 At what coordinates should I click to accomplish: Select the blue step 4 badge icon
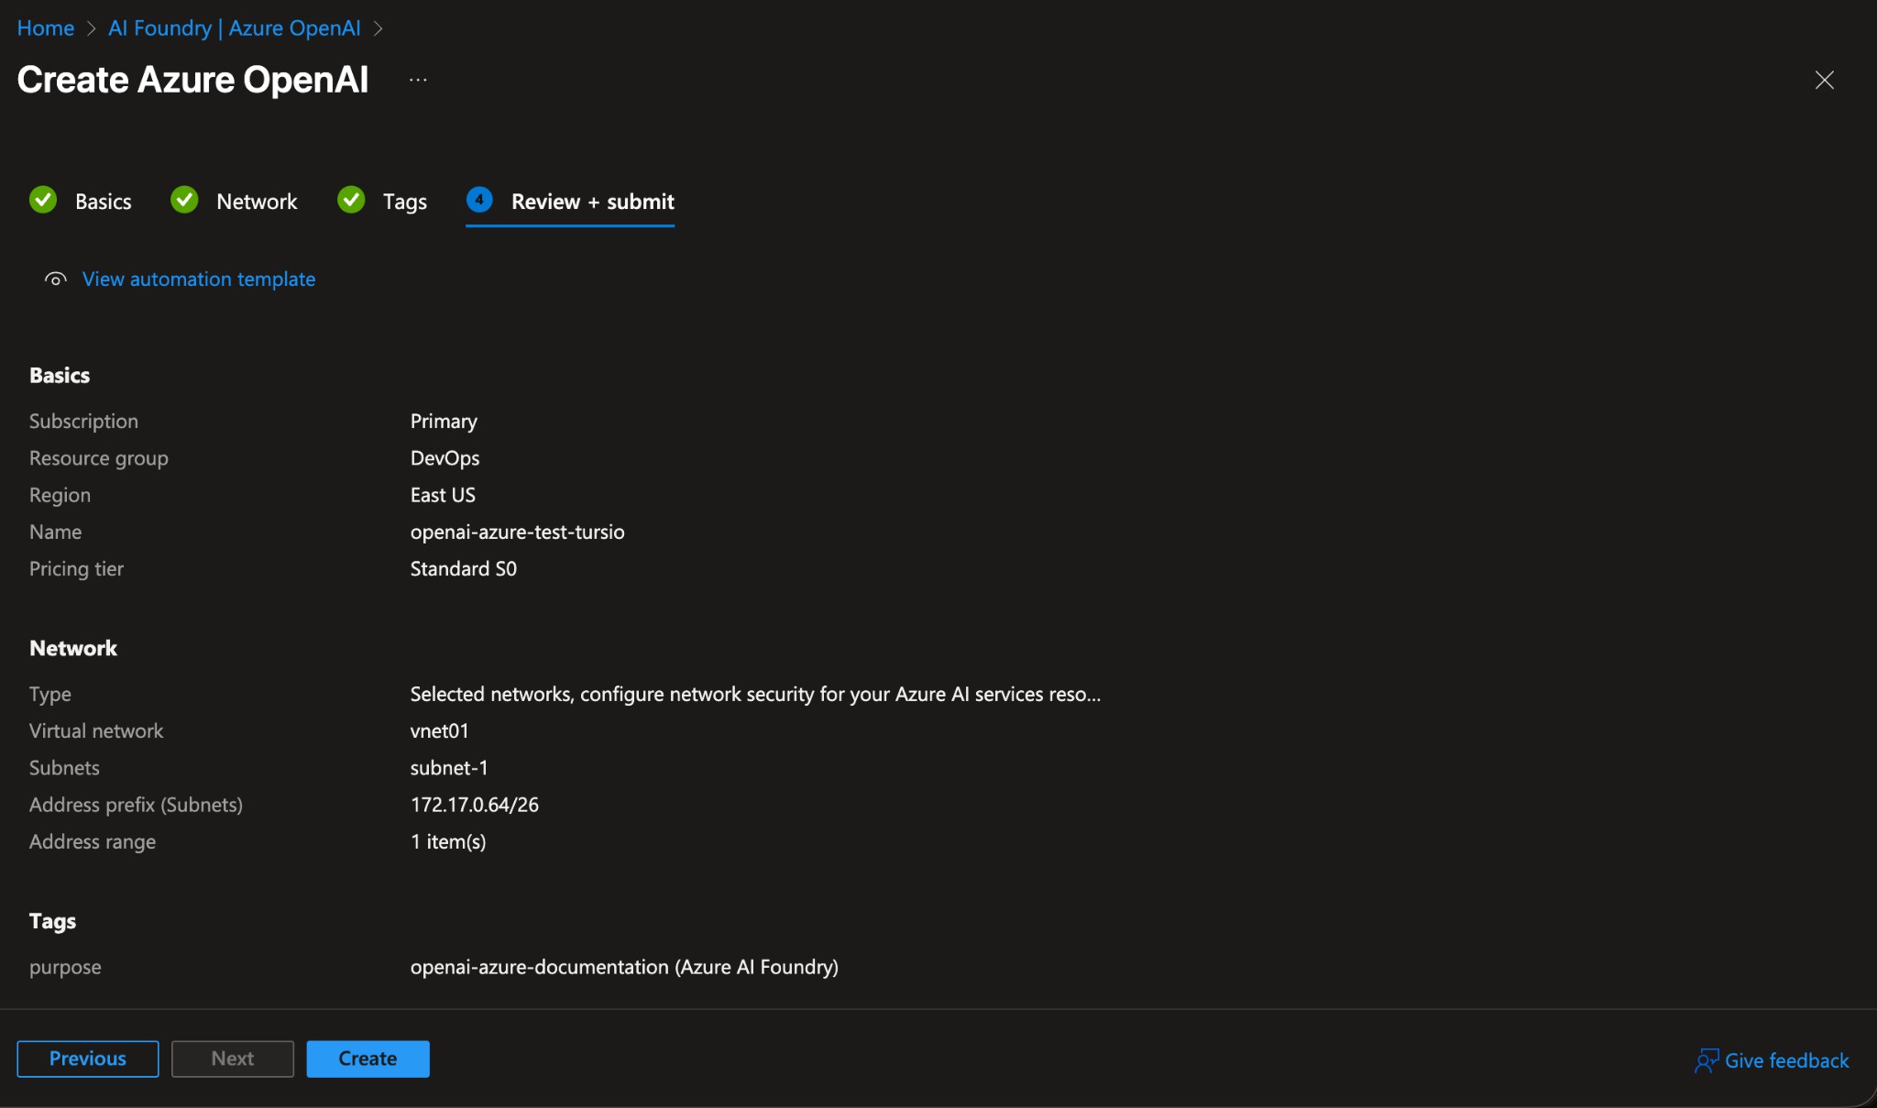pos(480,201)
